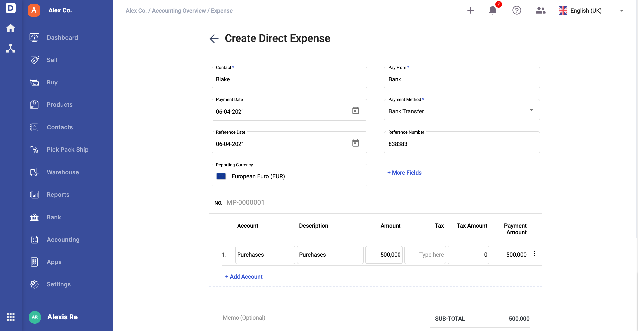Click the plus icon in top bar
Image resolution: width=638 pixels, height=331 pixels.
pos(471,10)
